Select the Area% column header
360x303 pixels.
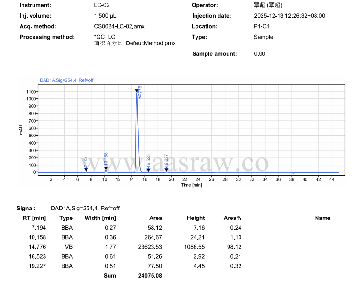[232, 218]
